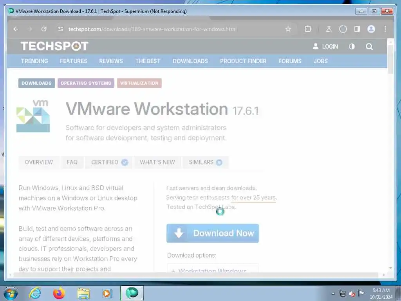The image size is (401, 301).
Task: Open the PRODUCT FINDER menu item
Action: 243,61
